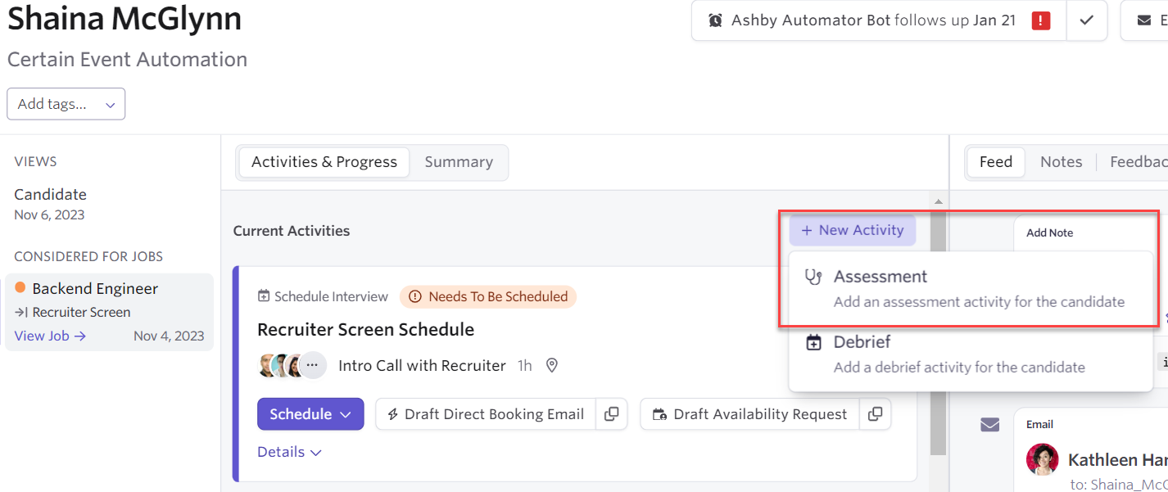This screenshot has width=1168, height=492.
Task: Click the checkmark to complete follow-up
Action: point(1087,20)
